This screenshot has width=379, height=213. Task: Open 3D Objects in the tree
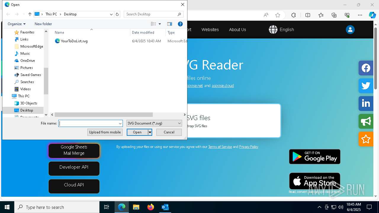[x=28, y=103]
